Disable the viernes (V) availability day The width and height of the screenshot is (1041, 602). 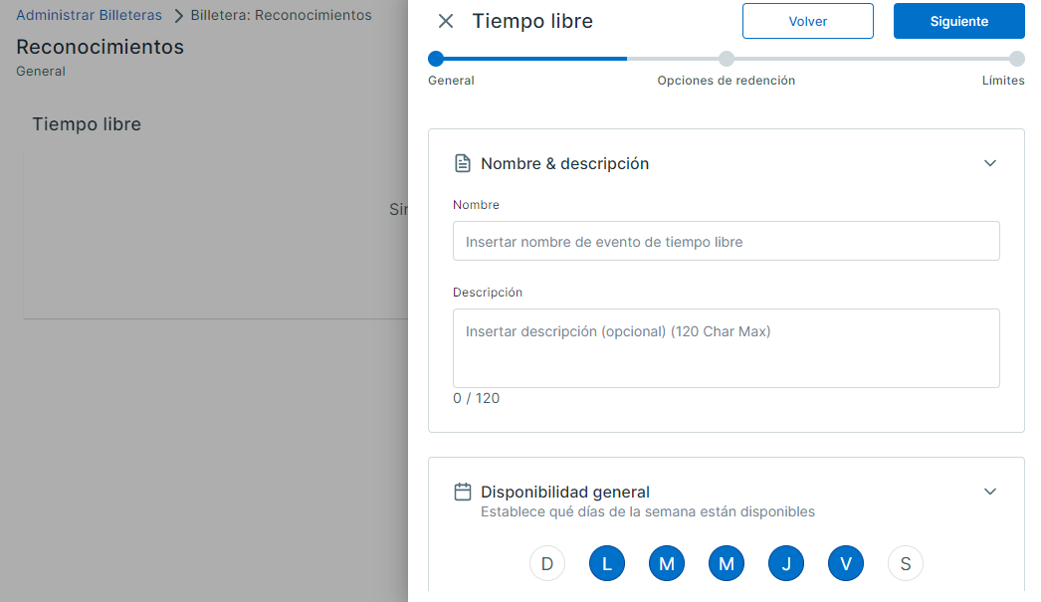click(x=845, y=563)
